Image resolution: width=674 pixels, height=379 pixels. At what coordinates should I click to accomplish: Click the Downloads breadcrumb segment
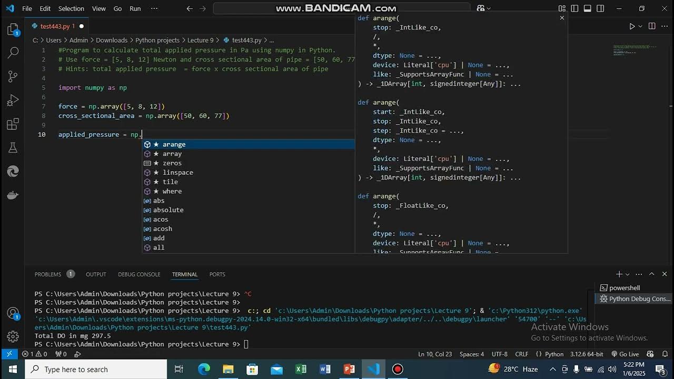[x=111, y=40]
